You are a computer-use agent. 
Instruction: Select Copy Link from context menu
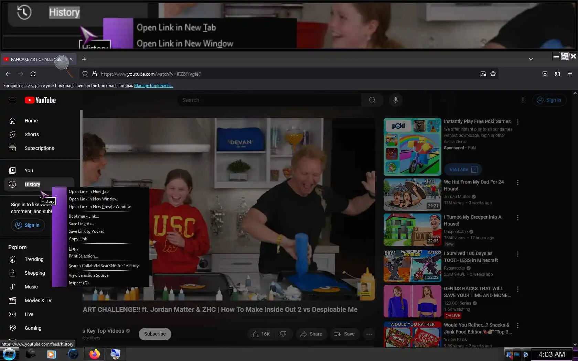108,239
